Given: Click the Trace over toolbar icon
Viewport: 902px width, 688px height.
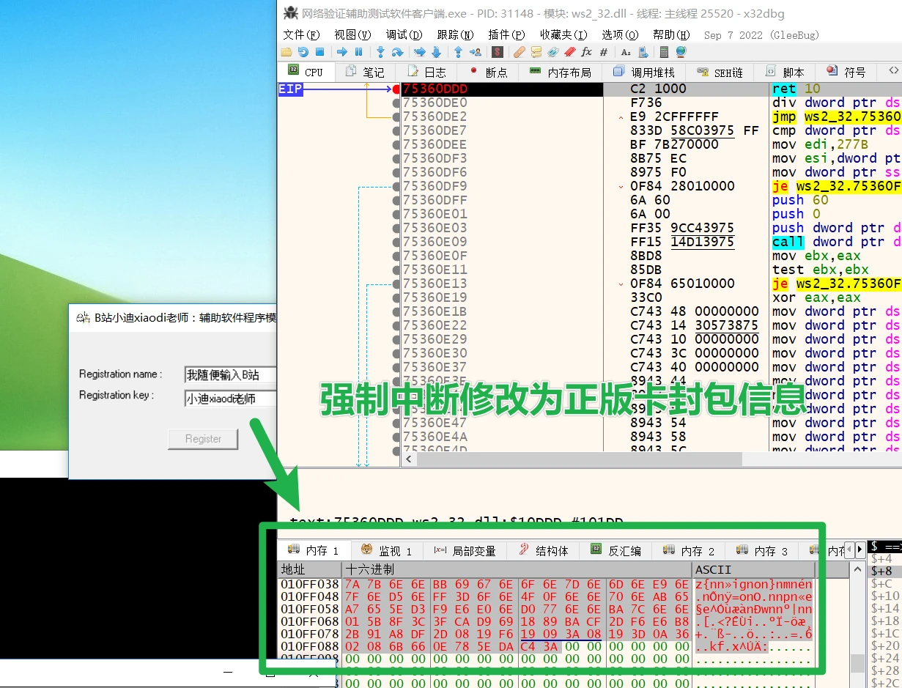Looking at the screenshot, I should tap(436, 52).
